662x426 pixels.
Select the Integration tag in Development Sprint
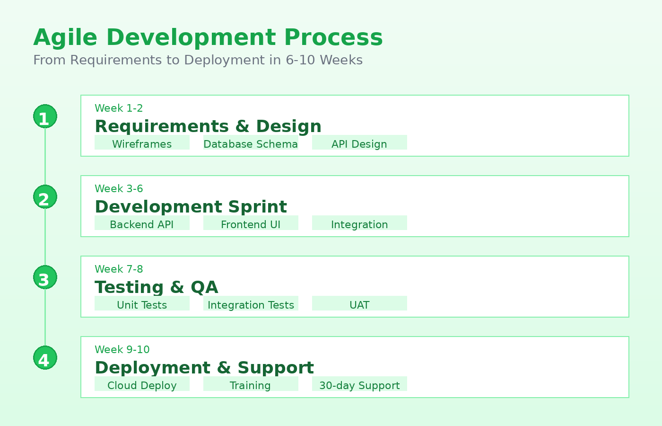click(359, 223)
